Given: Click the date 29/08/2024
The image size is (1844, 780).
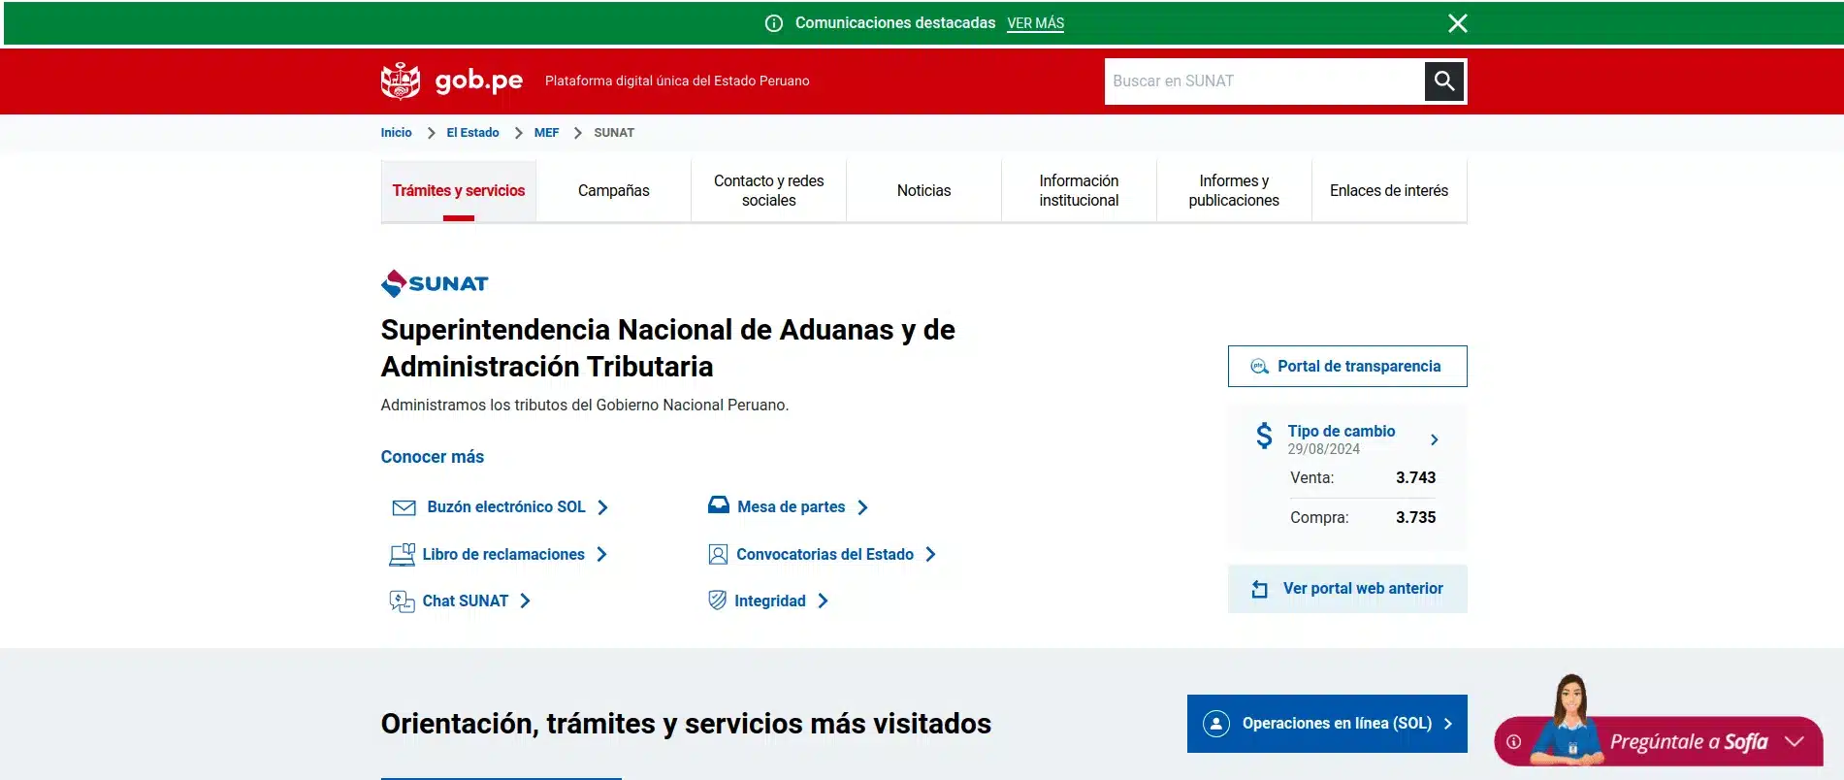Looking at the screenshot, I should pos(1323,449).
